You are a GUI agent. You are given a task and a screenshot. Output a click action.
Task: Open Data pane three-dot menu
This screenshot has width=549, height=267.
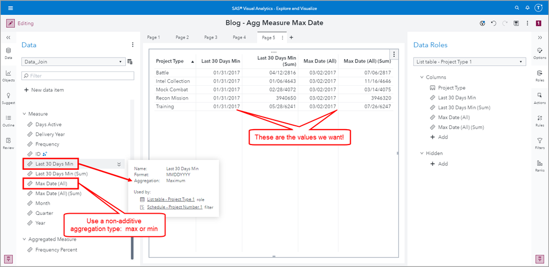(132, 44)
